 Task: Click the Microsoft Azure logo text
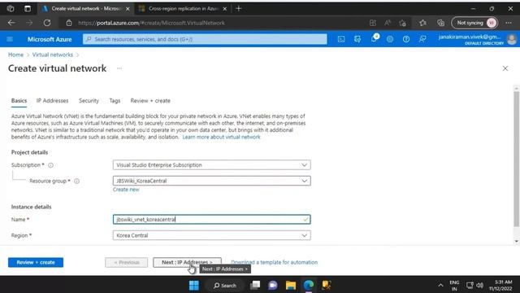pyautogui.click(x=50, y=39)
